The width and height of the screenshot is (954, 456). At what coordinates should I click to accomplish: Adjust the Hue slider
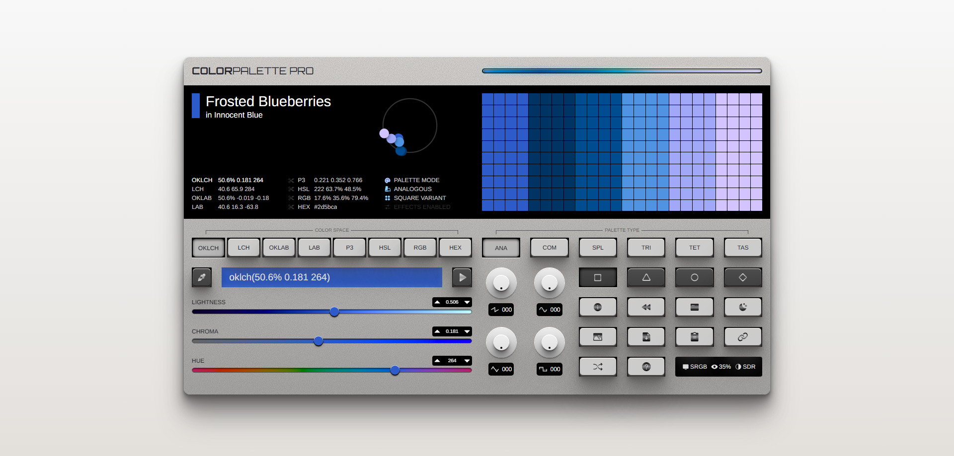click(x=395, y=370)
